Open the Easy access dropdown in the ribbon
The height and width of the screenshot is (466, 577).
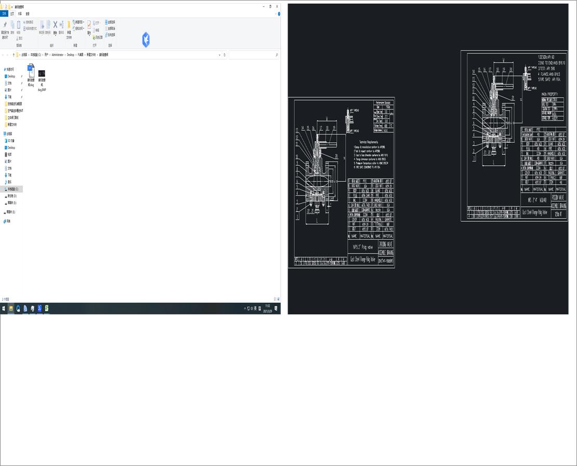(79, 29)
